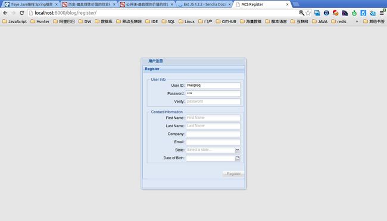
Task: Open the new tab button
Action: tap(296, 4)
